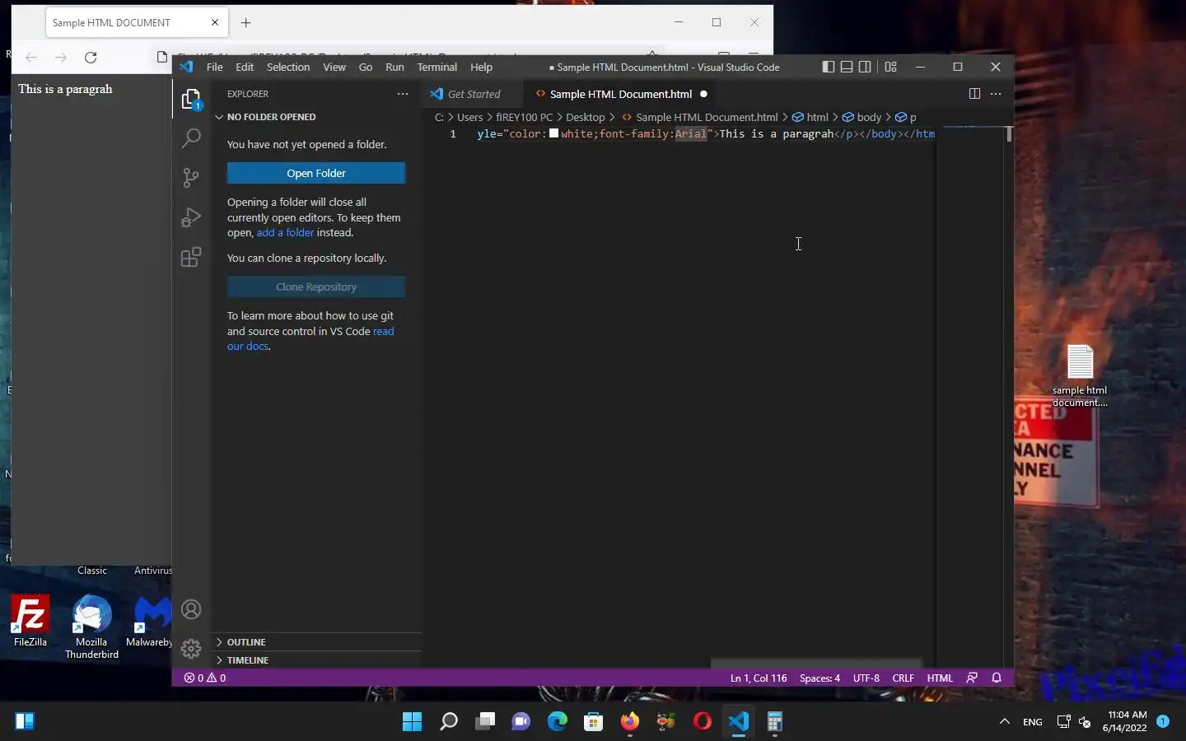The width and height of the screenshot is (1186, 741).
Task: Open the Edit menu
Action: pos(245,67)
